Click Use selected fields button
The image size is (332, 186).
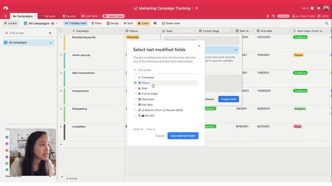pos(183,136)
